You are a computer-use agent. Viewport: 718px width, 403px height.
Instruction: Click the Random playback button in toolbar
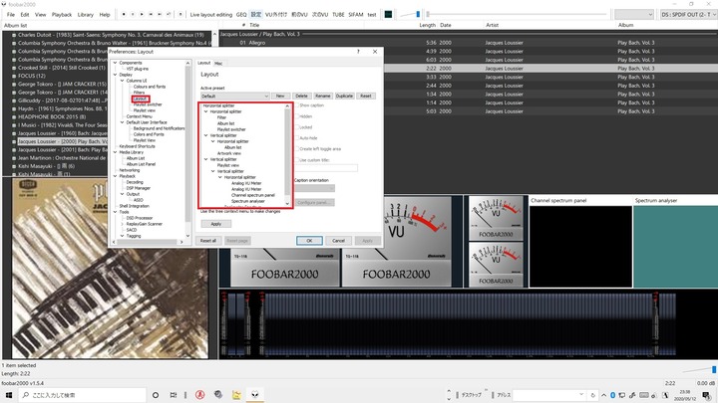(x=169, y=15)
